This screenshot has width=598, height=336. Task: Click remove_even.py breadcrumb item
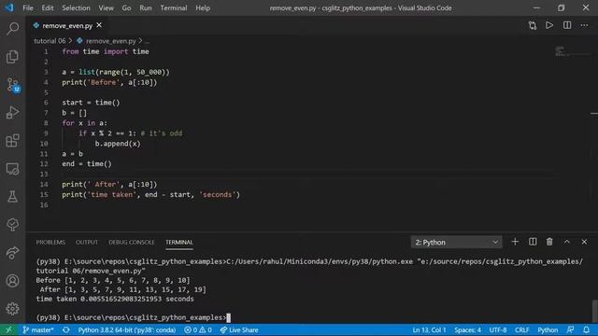coord(110,41)
